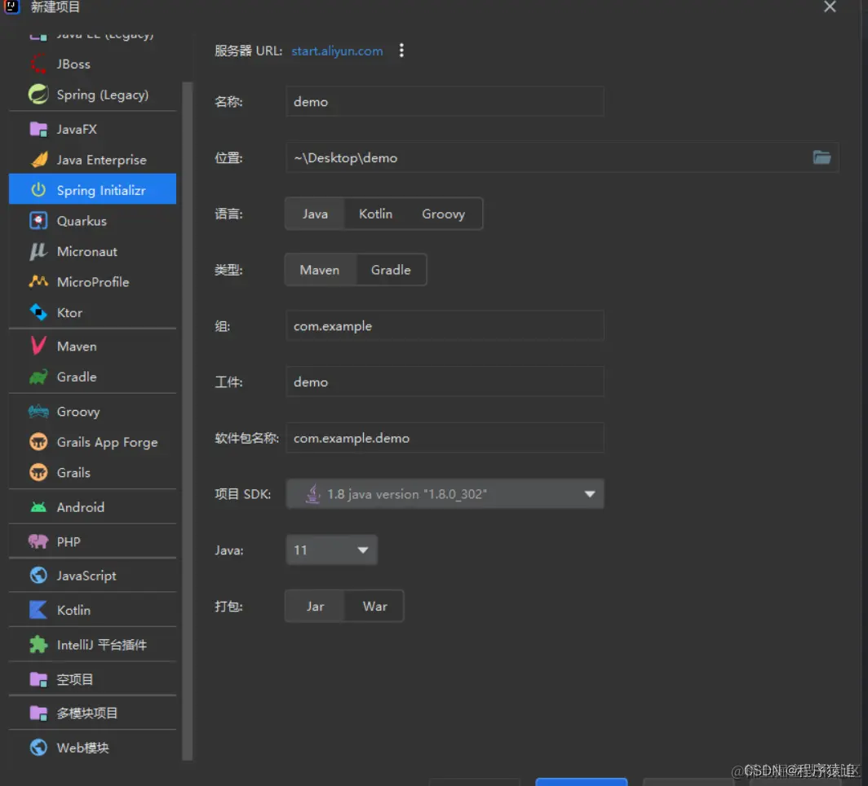Viewport: 868px width, 786px height.
Task: Select the Grails App Forge label
Action: tap(108, 443)
